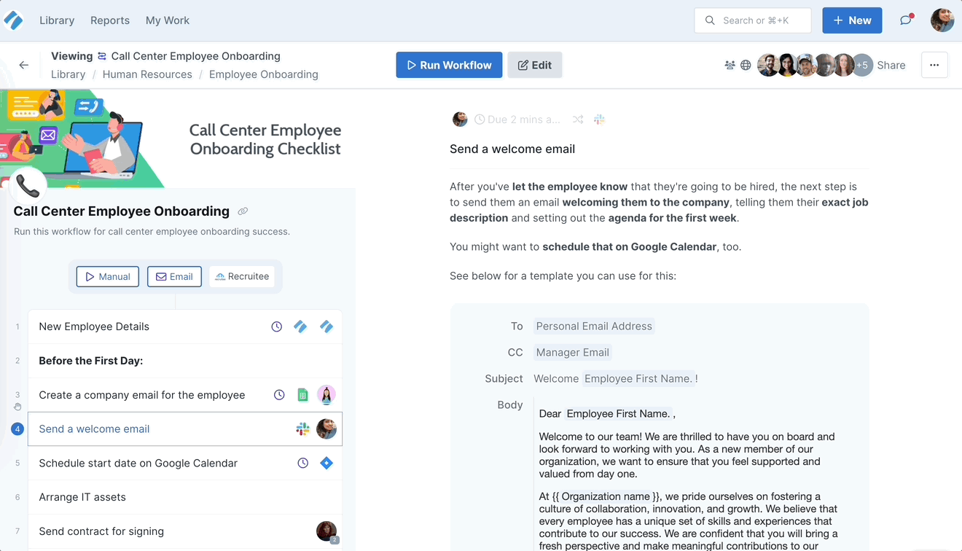This screenshot has height=551, width=962.
Task: Open the Reports menu
Action: 110,20
